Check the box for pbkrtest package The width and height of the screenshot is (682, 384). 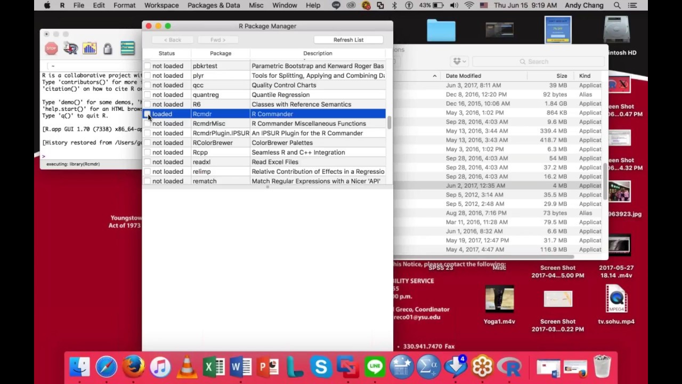[147, 66]
